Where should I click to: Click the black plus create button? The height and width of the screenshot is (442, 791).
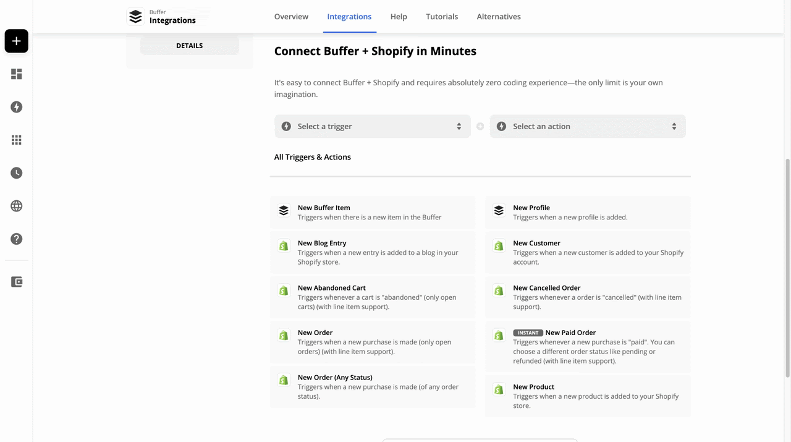coord(17,41)
